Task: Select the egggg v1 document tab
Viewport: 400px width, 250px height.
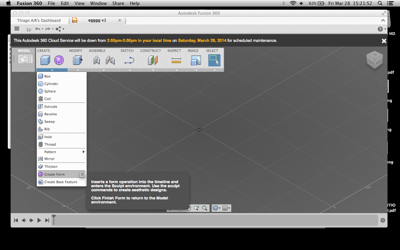Action: coord(97,20)
